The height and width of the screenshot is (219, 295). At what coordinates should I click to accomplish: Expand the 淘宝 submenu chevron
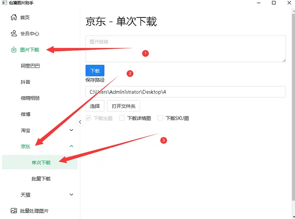tap(71, 130)
